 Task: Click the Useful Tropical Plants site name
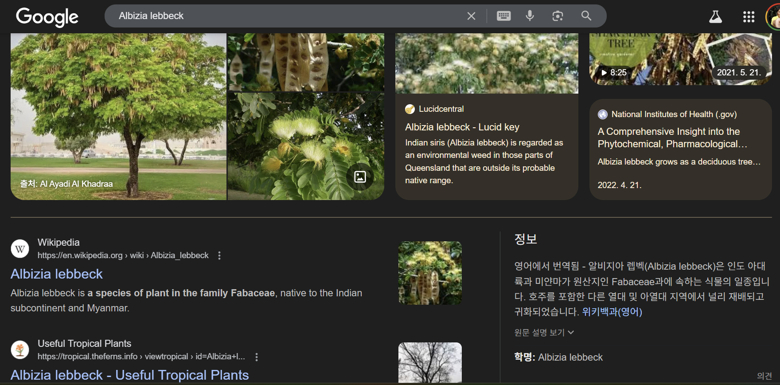tap(85, 344)
